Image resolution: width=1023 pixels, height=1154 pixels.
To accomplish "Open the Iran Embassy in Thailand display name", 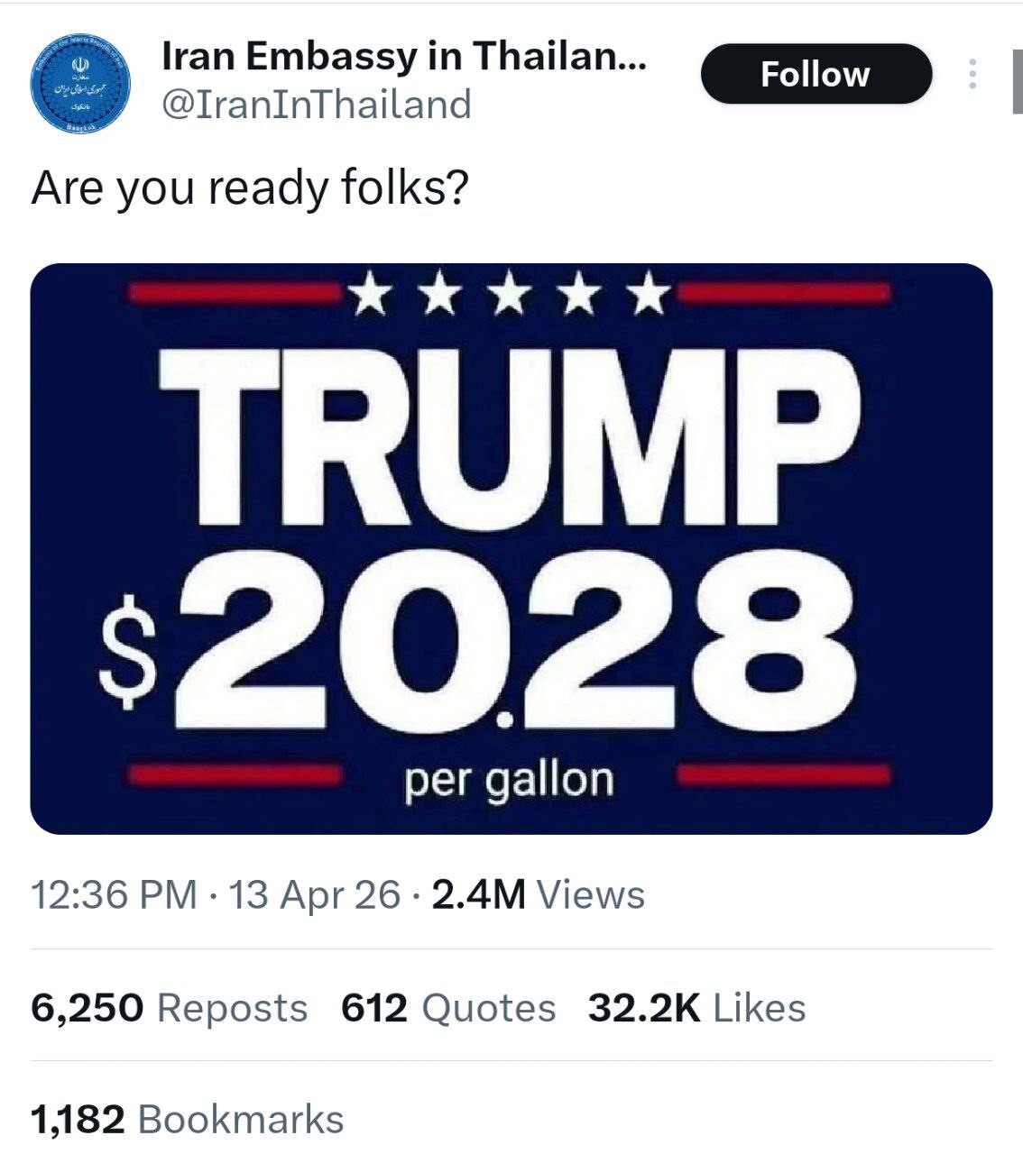I will [403, 57].
